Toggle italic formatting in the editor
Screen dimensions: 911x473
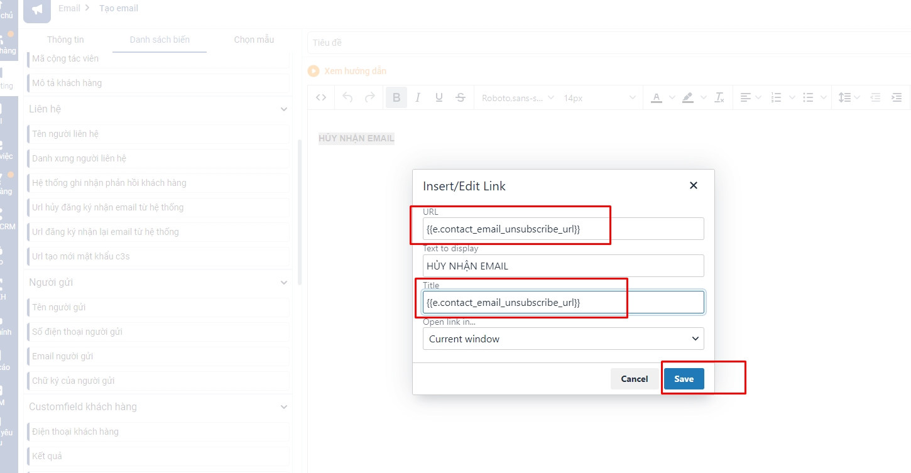pyautogui.click(x=418, y=97)
